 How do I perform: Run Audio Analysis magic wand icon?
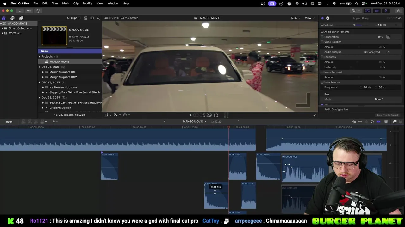[x=388, y=52]
